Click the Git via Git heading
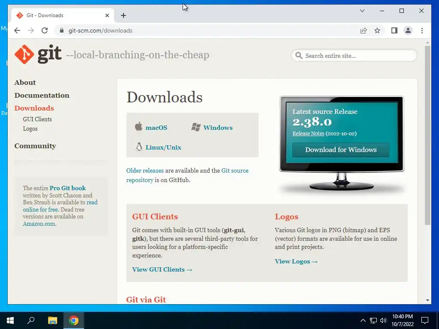 coord(146,299)
